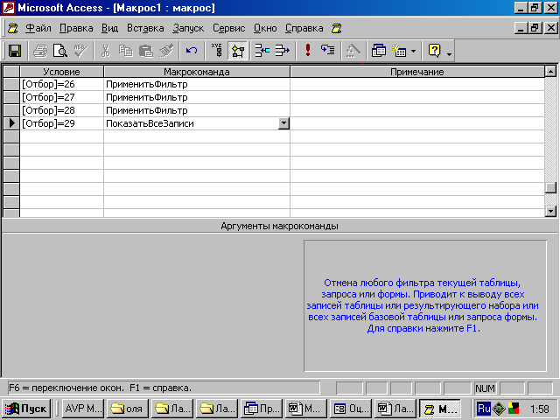The height and width of the screenshot is (420, 560).
Task: Click the Ru language indicator in tray
Action: pyautogui.click(x=483, y=409)
